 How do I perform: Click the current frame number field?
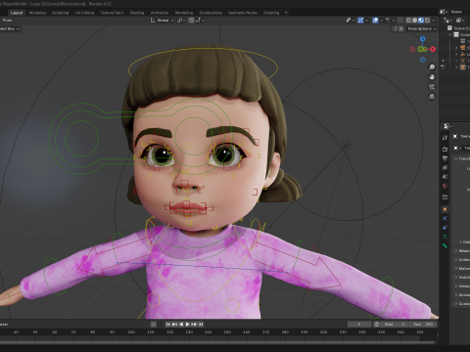pyautogui.click(x=359, y=324)
